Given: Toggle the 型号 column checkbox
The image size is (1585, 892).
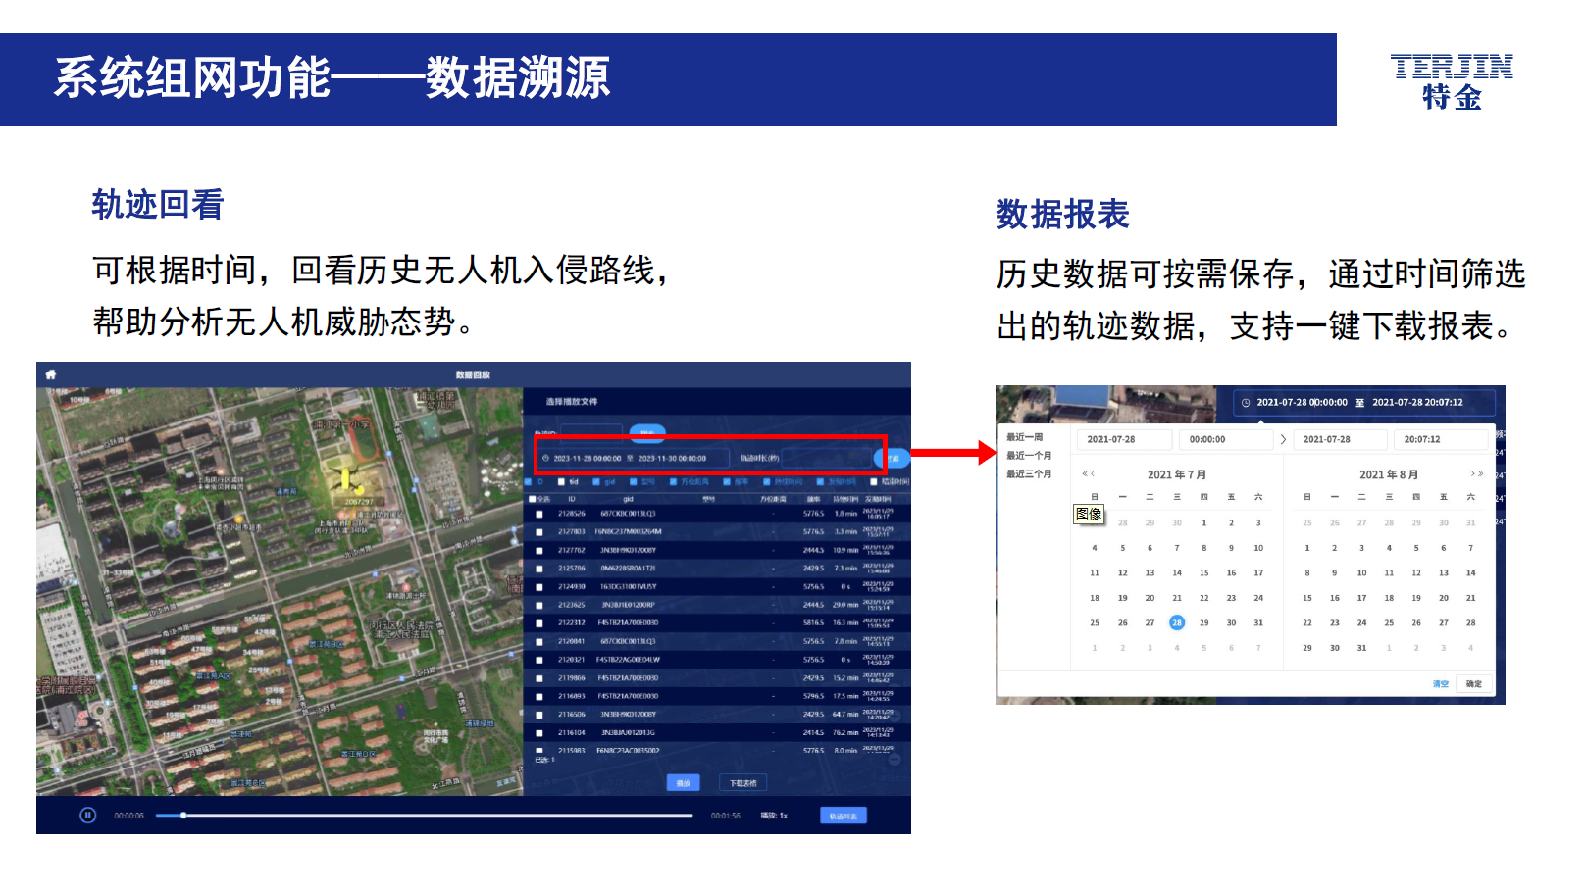Looking at the screenshot, I should pos(633,481).
